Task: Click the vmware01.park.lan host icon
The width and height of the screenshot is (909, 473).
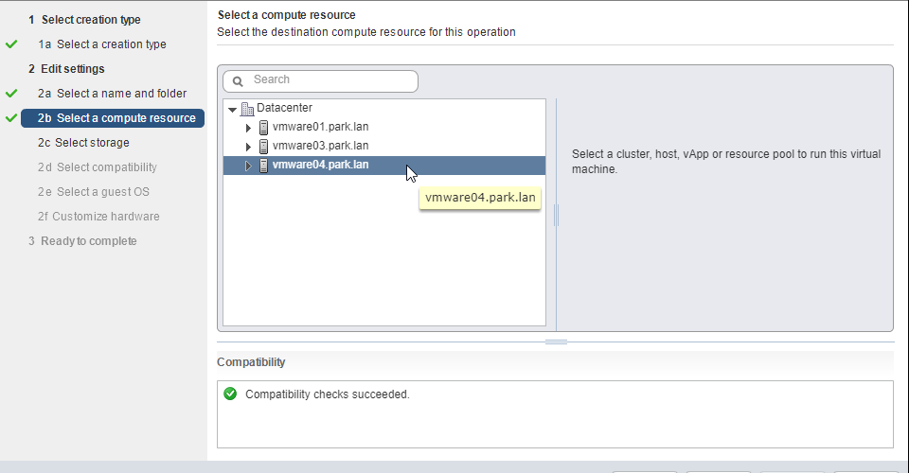Action: pos(264,128)
